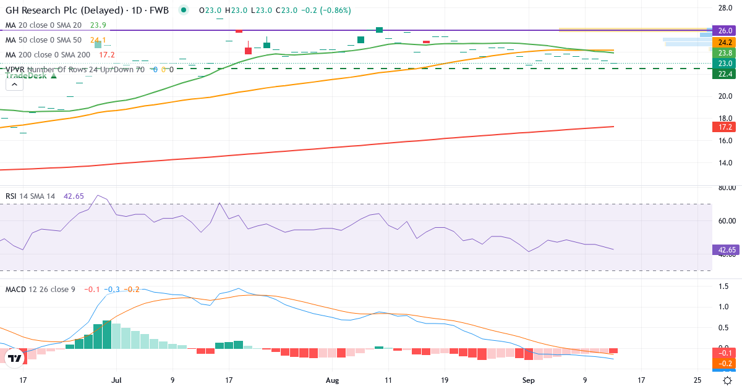Click the red -0.1 MACD axis label

725,353
